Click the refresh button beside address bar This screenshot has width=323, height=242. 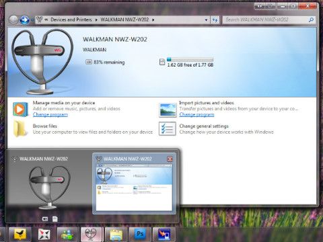click(215, 20)
